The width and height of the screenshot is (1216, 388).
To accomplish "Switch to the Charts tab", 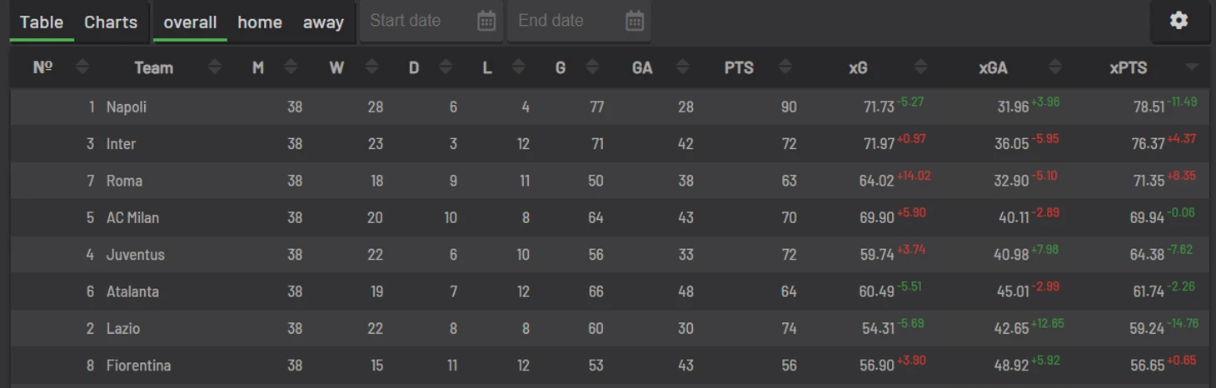I will 111,22.
